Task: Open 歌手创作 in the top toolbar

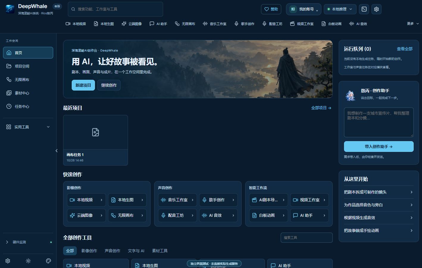Action: [244, 24]
